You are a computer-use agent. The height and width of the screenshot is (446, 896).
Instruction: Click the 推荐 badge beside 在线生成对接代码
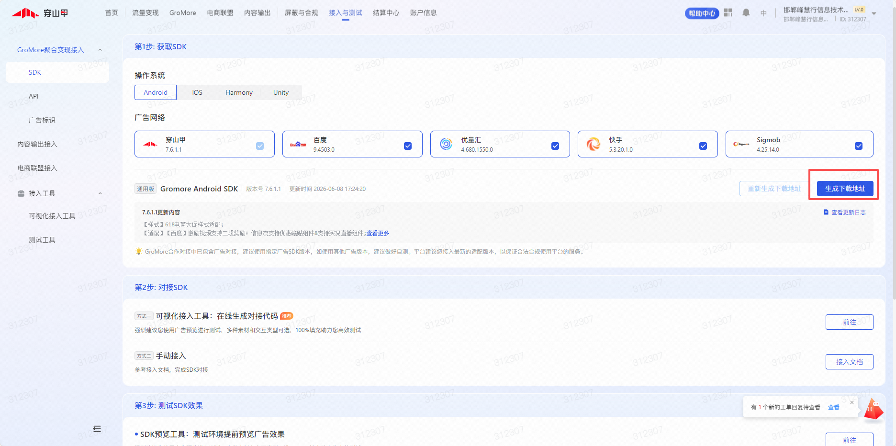[287, 316]
